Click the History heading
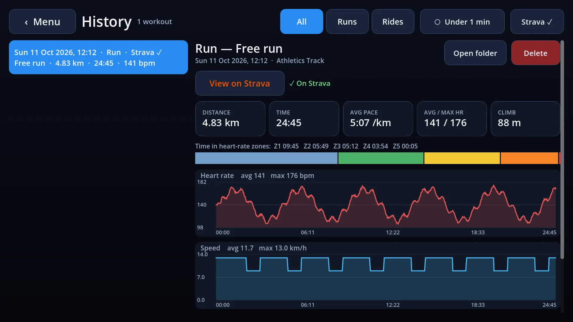The width and height of the screenshot is (573, 322). point(107,22)
